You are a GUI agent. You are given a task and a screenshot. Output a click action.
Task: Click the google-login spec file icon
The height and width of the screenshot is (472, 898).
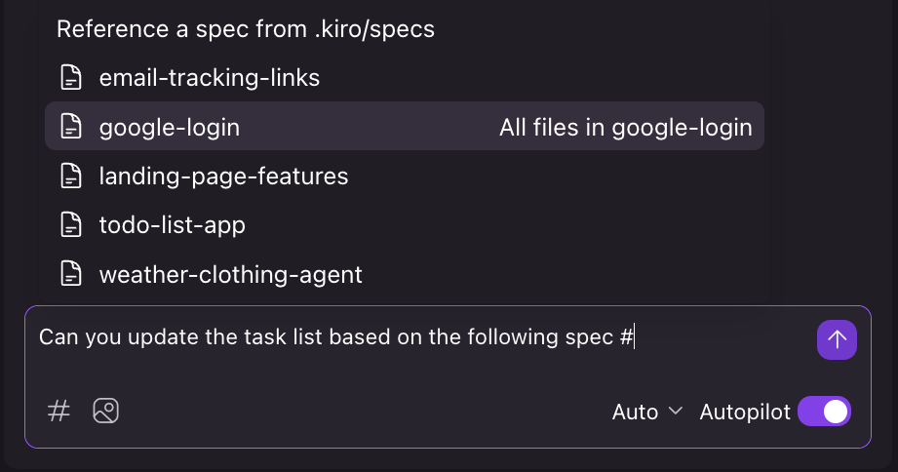pyautogui.click(x=70, y=127)
